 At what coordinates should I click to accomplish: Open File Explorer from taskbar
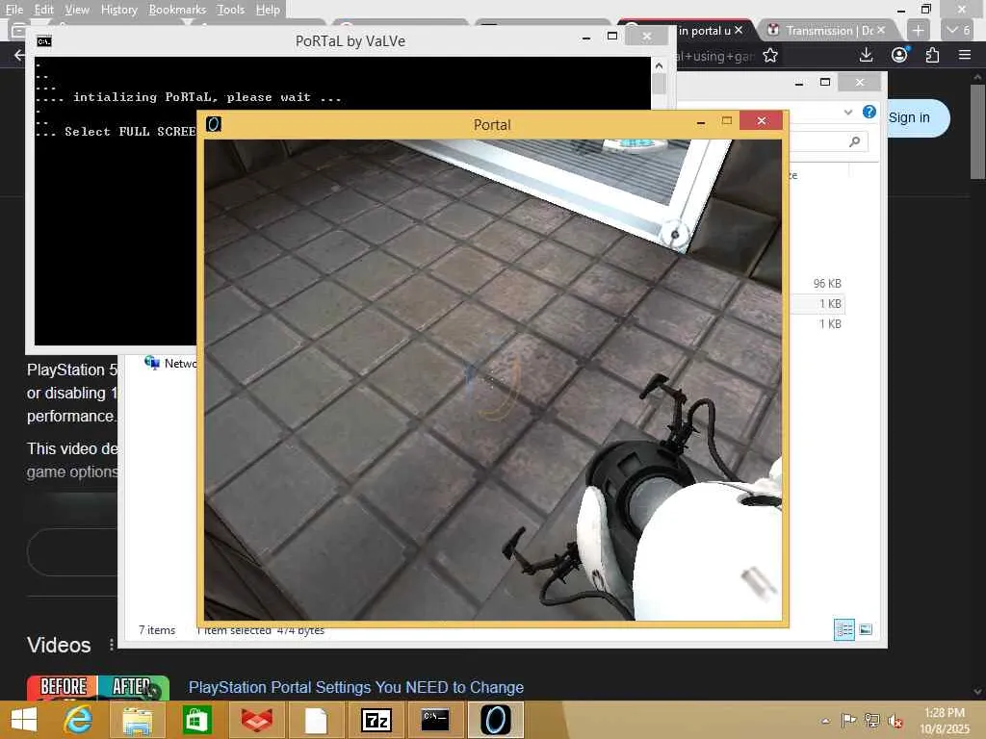point(137,720)
